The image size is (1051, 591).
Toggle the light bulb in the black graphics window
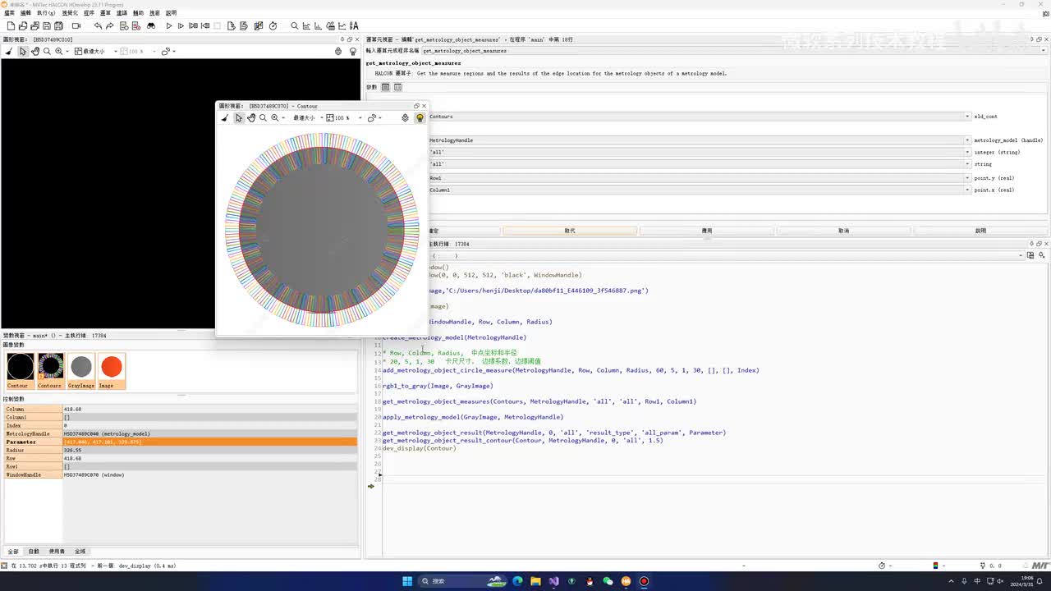(x=353, y=51)
